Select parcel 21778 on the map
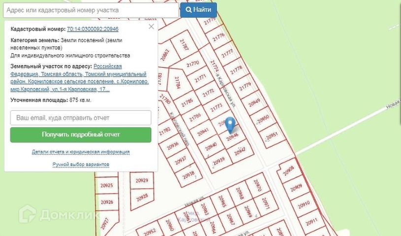401x236 pixels. pyautogui.click(x=236, y=70)
